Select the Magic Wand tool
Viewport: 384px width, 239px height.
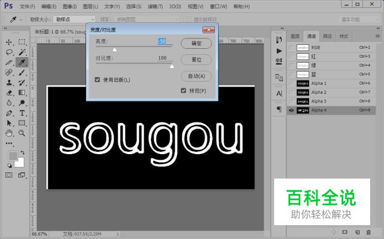[x=22, y=52]
